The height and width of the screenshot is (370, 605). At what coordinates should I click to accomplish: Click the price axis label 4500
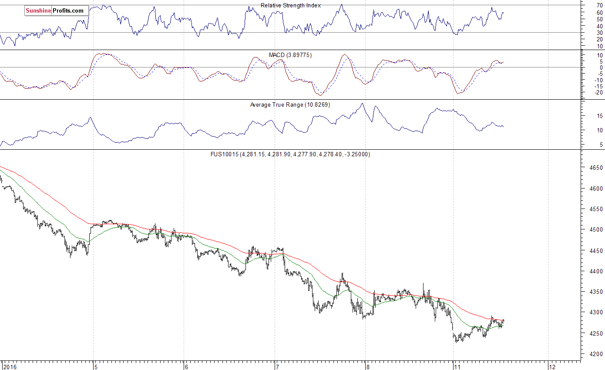596,230
